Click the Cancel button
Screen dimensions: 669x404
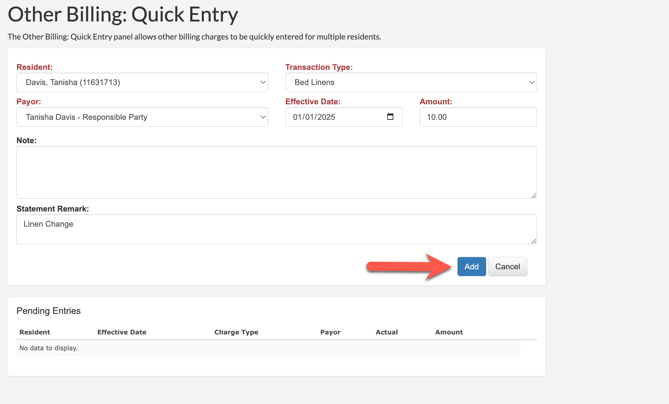coord(507,266)
